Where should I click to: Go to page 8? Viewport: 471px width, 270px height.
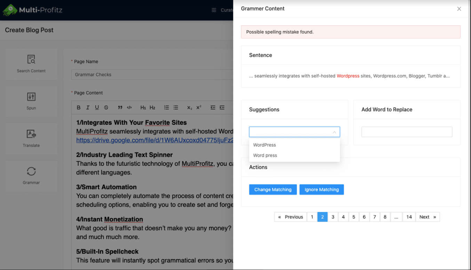coord(385,217)
